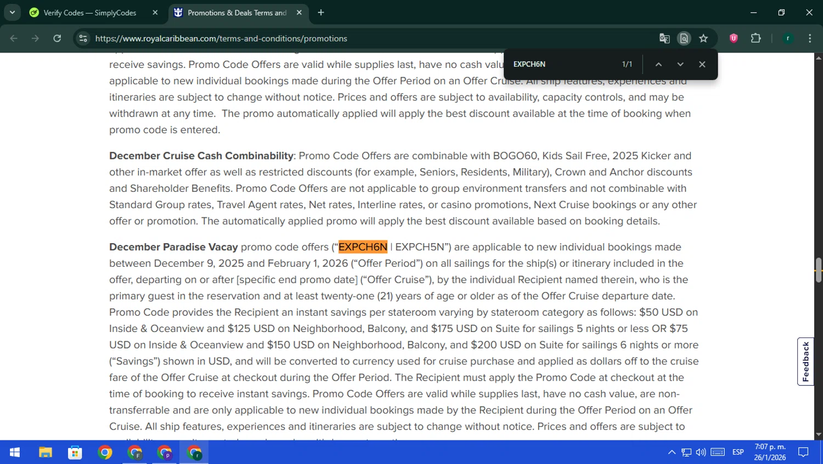Click the ESP language indicator
The image size is (823, 464).
[738, 452]
